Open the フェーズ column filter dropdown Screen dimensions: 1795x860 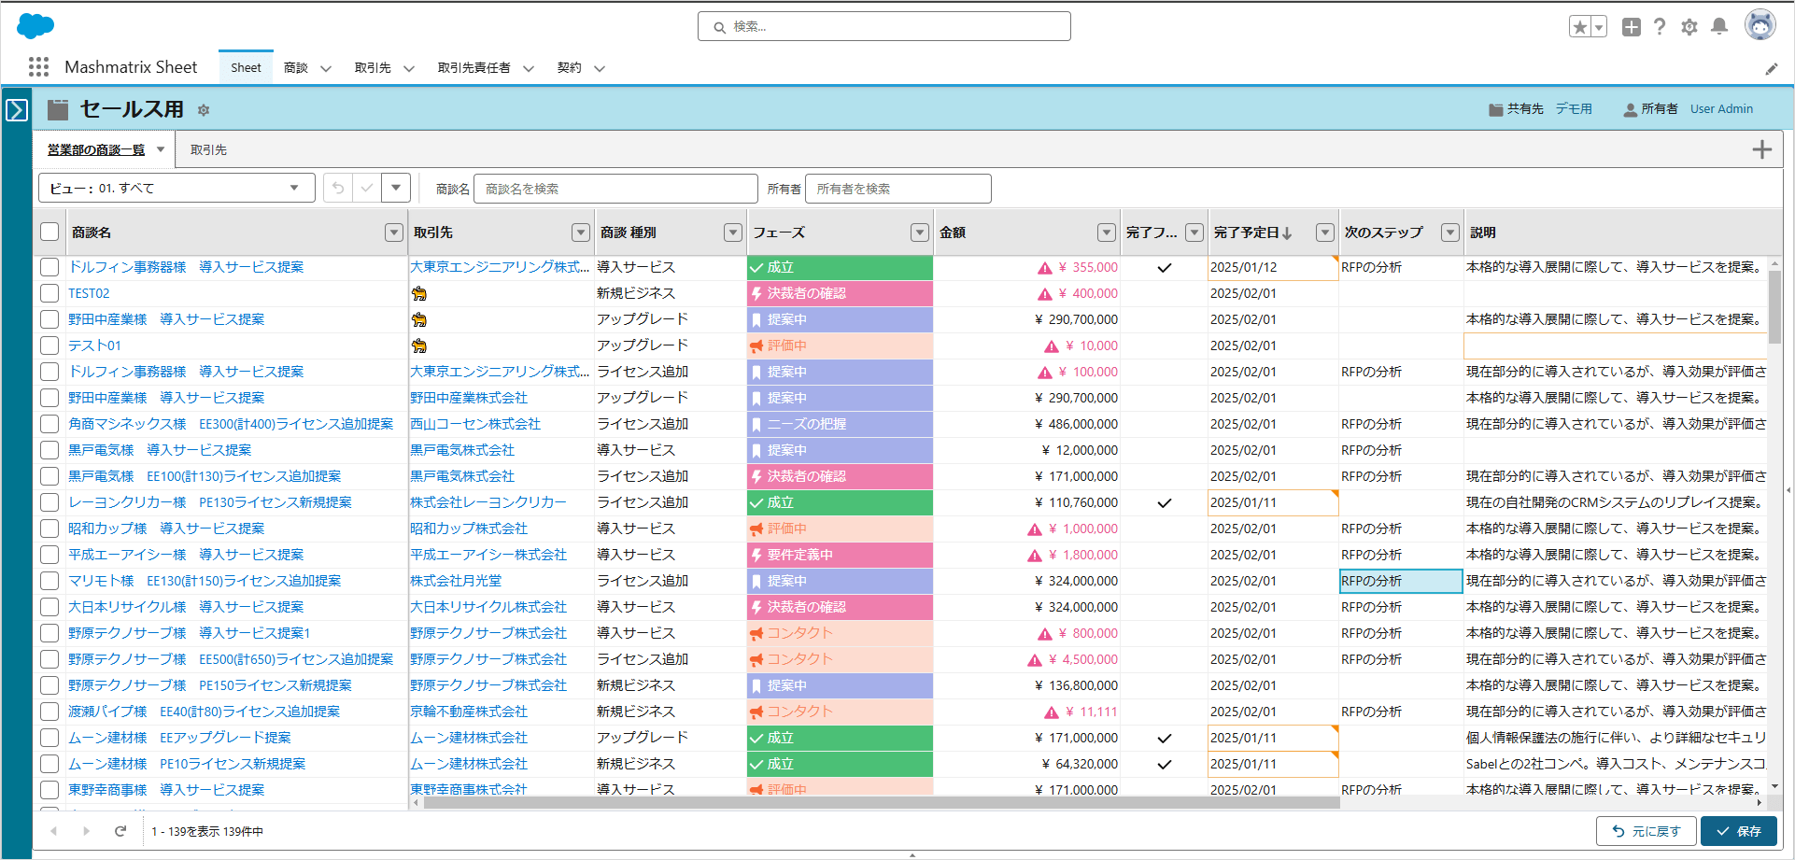point(920,233)
